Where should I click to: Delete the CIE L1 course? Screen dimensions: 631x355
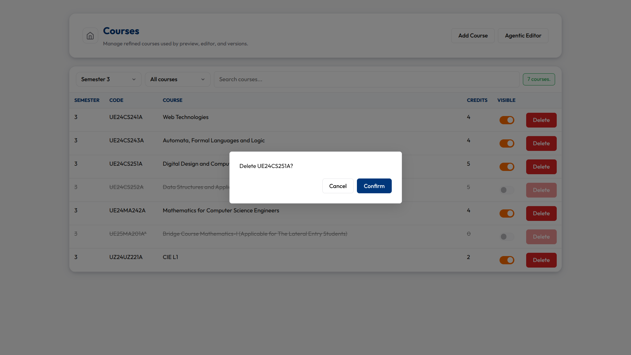[541, 260]
